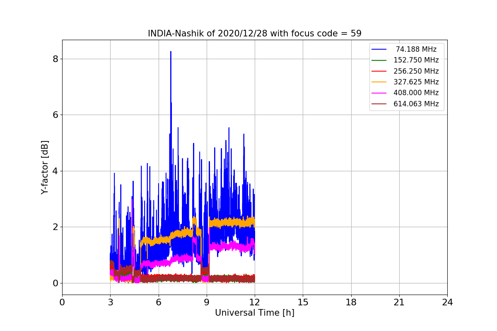
Task: Click the red line sample for 256.250 MHz
Action: coord(379,71)
